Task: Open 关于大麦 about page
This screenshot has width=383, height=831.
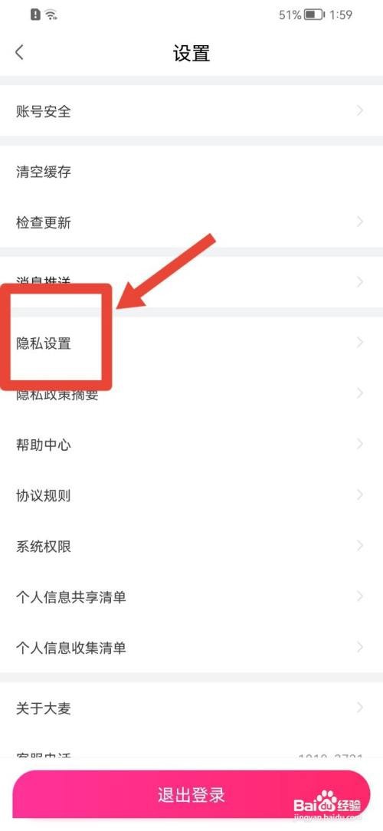Action: tap(191, 708)
